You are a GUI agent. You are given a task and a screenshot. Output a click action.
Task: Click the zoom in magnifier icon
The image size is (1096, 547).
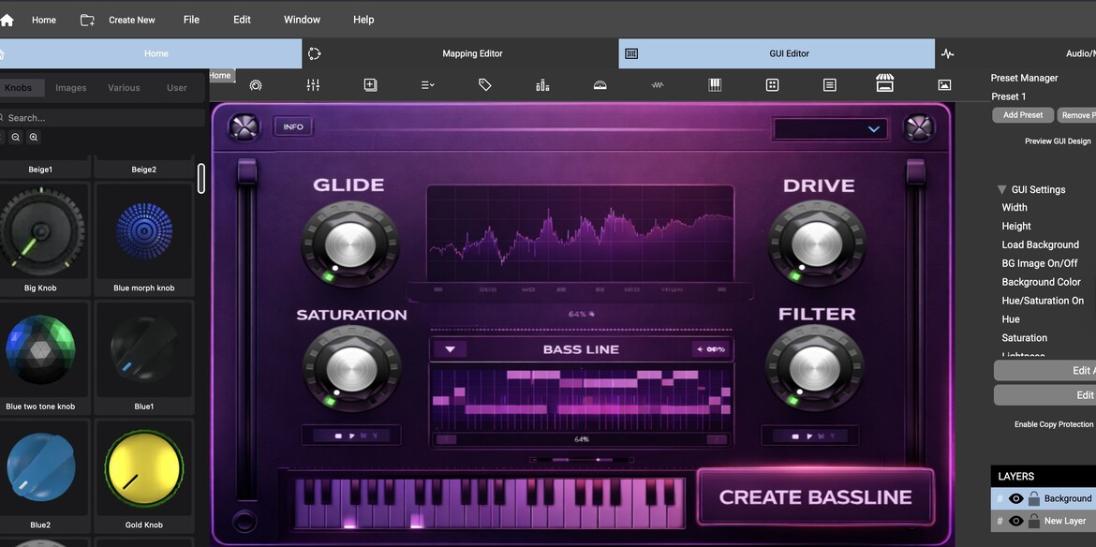34,138
